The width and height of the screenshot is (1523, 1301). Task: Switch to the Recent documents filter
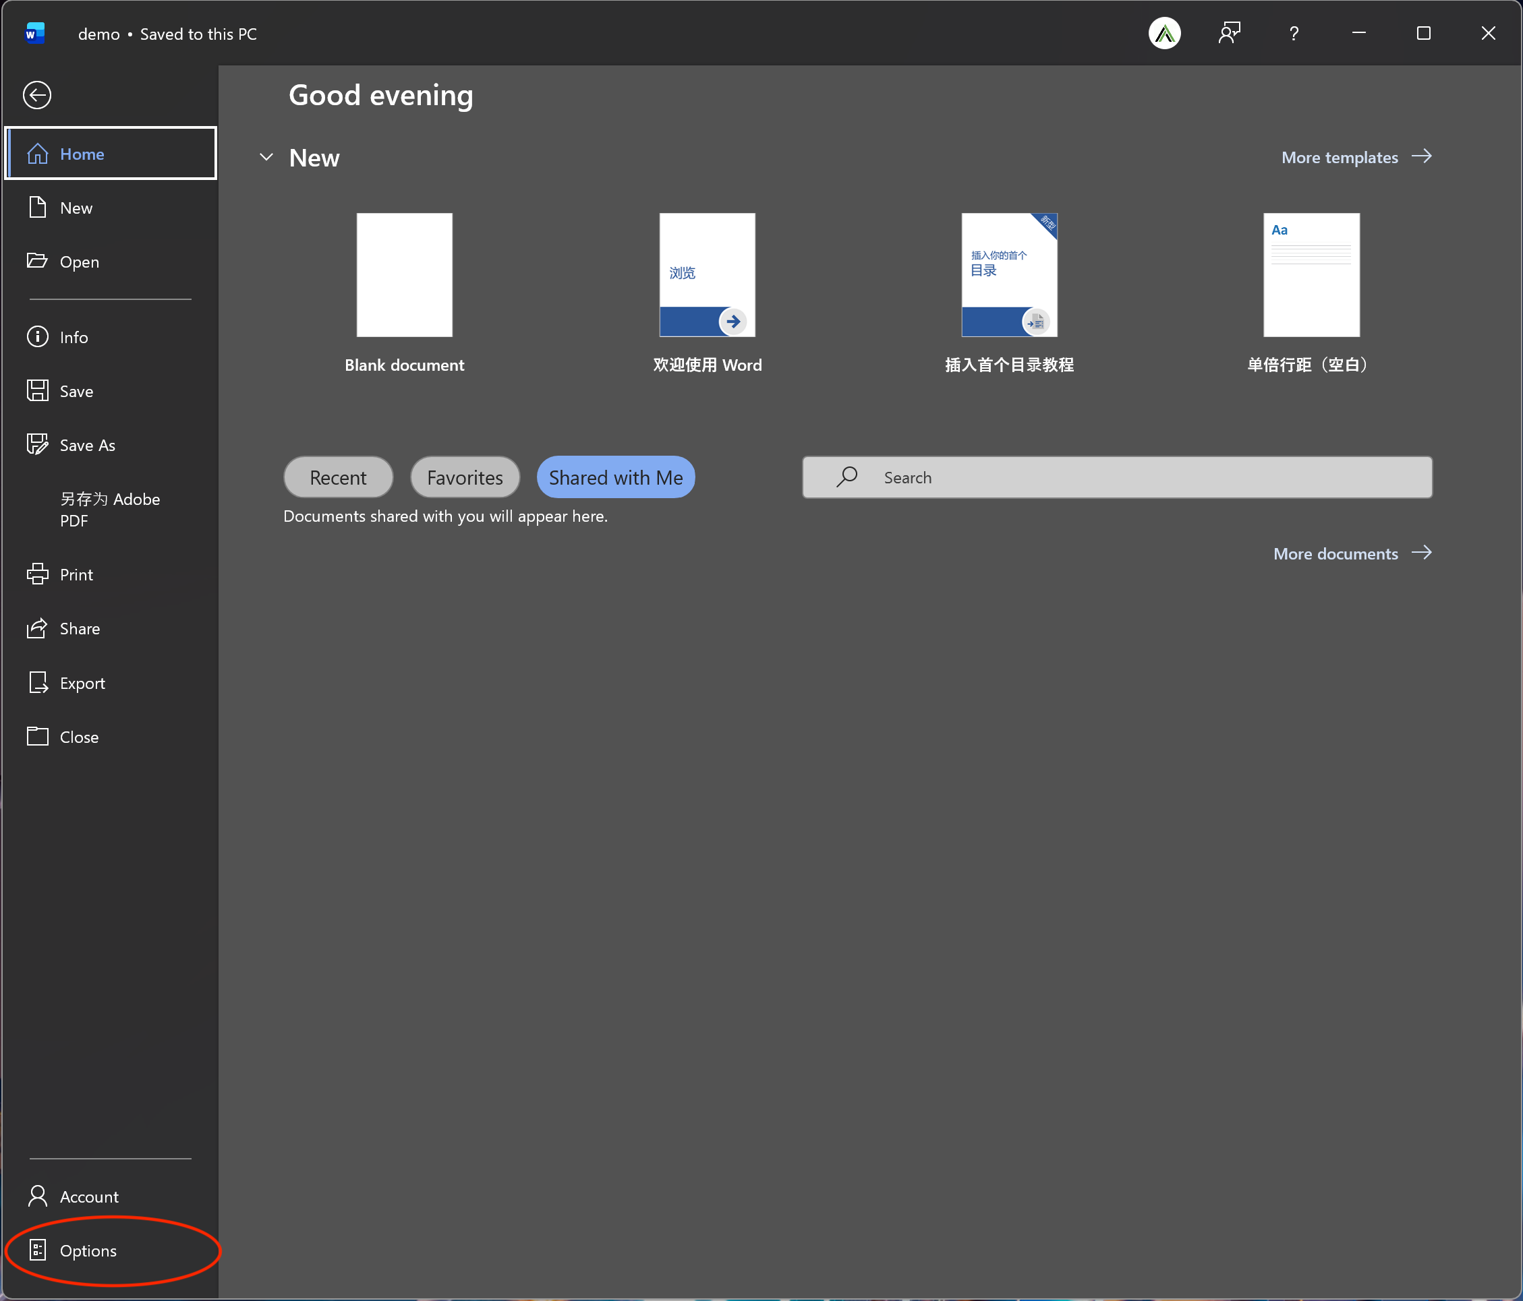pos(337,477)
